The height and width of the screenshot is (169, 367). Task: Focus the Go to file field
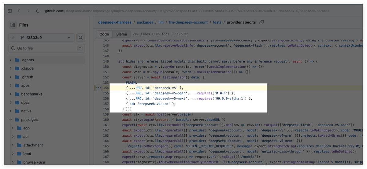tap(47, 48)
